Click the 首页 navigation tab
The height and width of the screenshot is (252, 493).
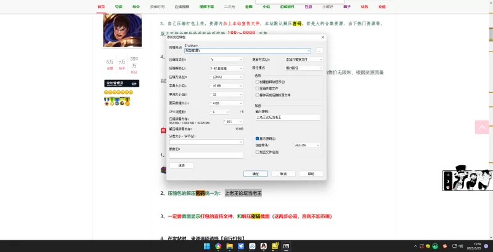(101, 7)
